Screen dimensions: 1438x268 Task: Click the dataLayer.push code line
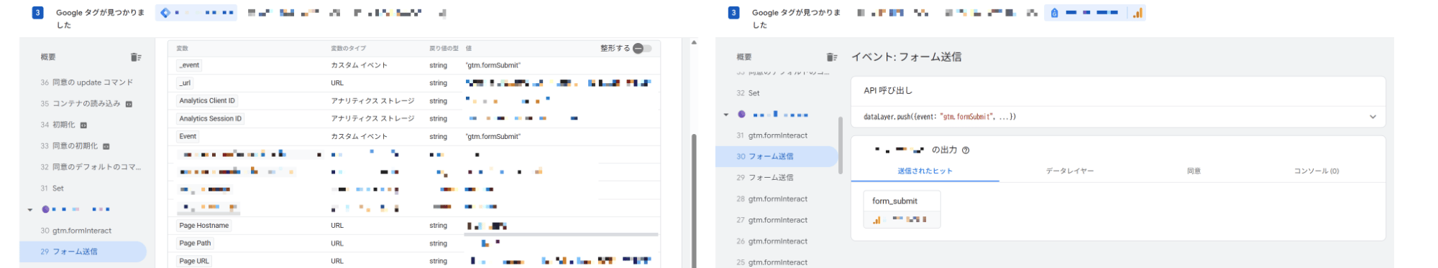coord(939,117)
